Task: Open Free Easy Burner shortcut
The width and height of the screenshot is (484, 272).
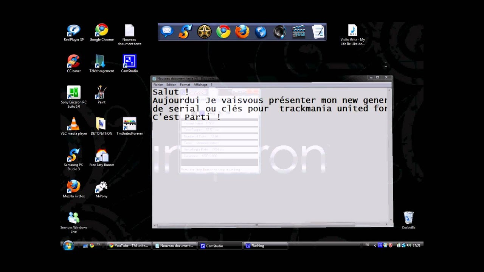Action: coord(101,158)
